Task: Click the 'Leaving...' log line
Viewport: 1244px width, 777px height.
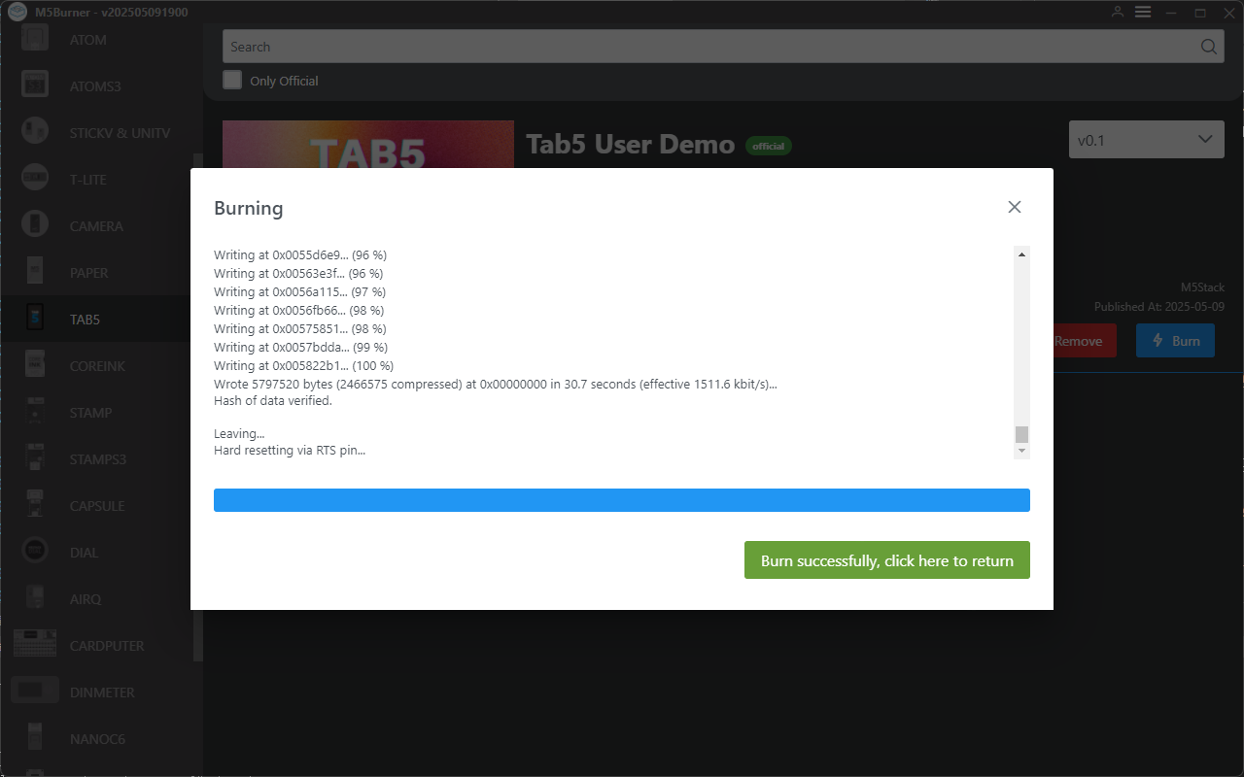Action: (239, 433)
